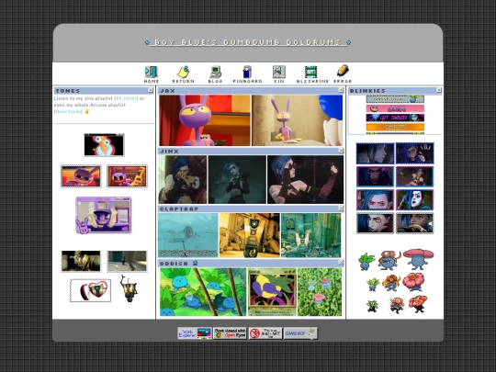Open the large Jinx profile image
This screenshot has width=496, height=372.
(x=305, y=179)
